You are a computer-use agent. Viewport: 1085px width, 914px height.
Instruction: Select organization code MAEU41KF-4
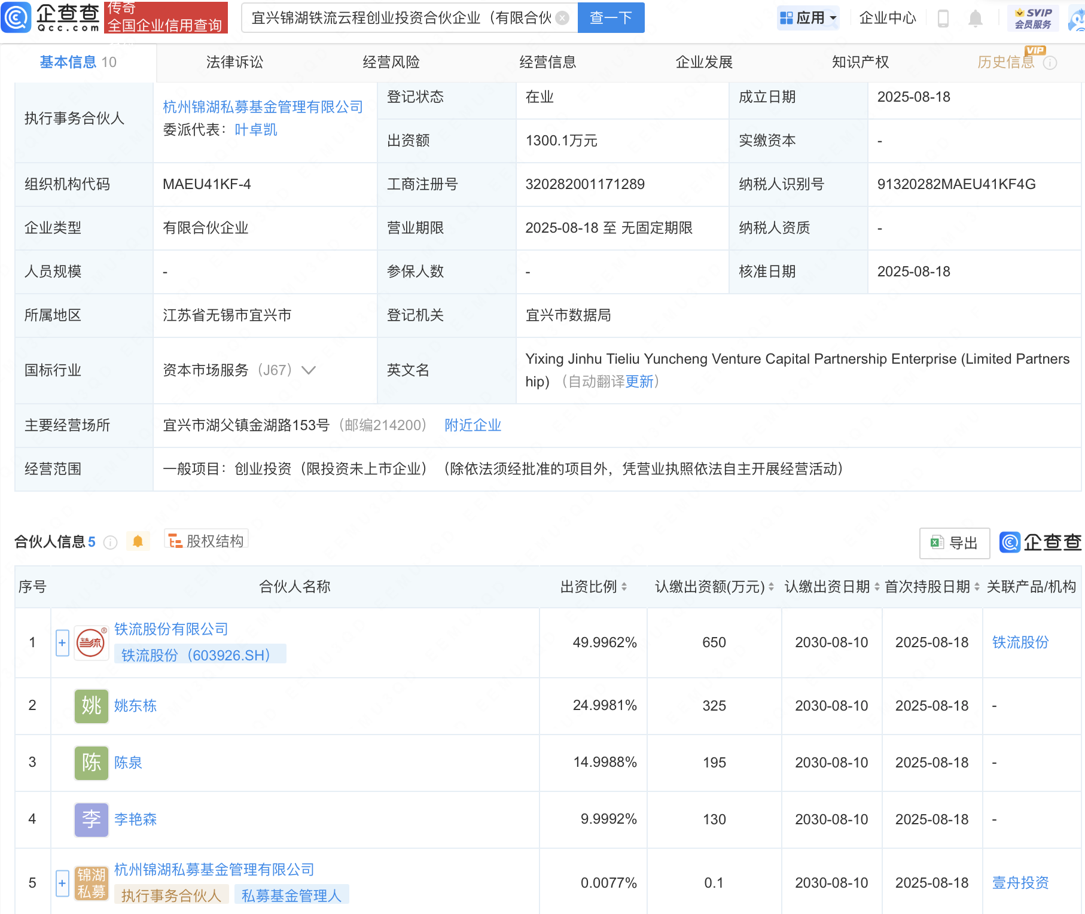(207, 184)
